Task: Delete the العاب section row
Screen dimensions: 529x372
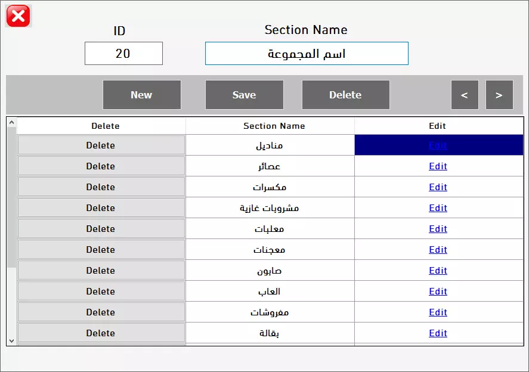Action: (x=101, y=291)
